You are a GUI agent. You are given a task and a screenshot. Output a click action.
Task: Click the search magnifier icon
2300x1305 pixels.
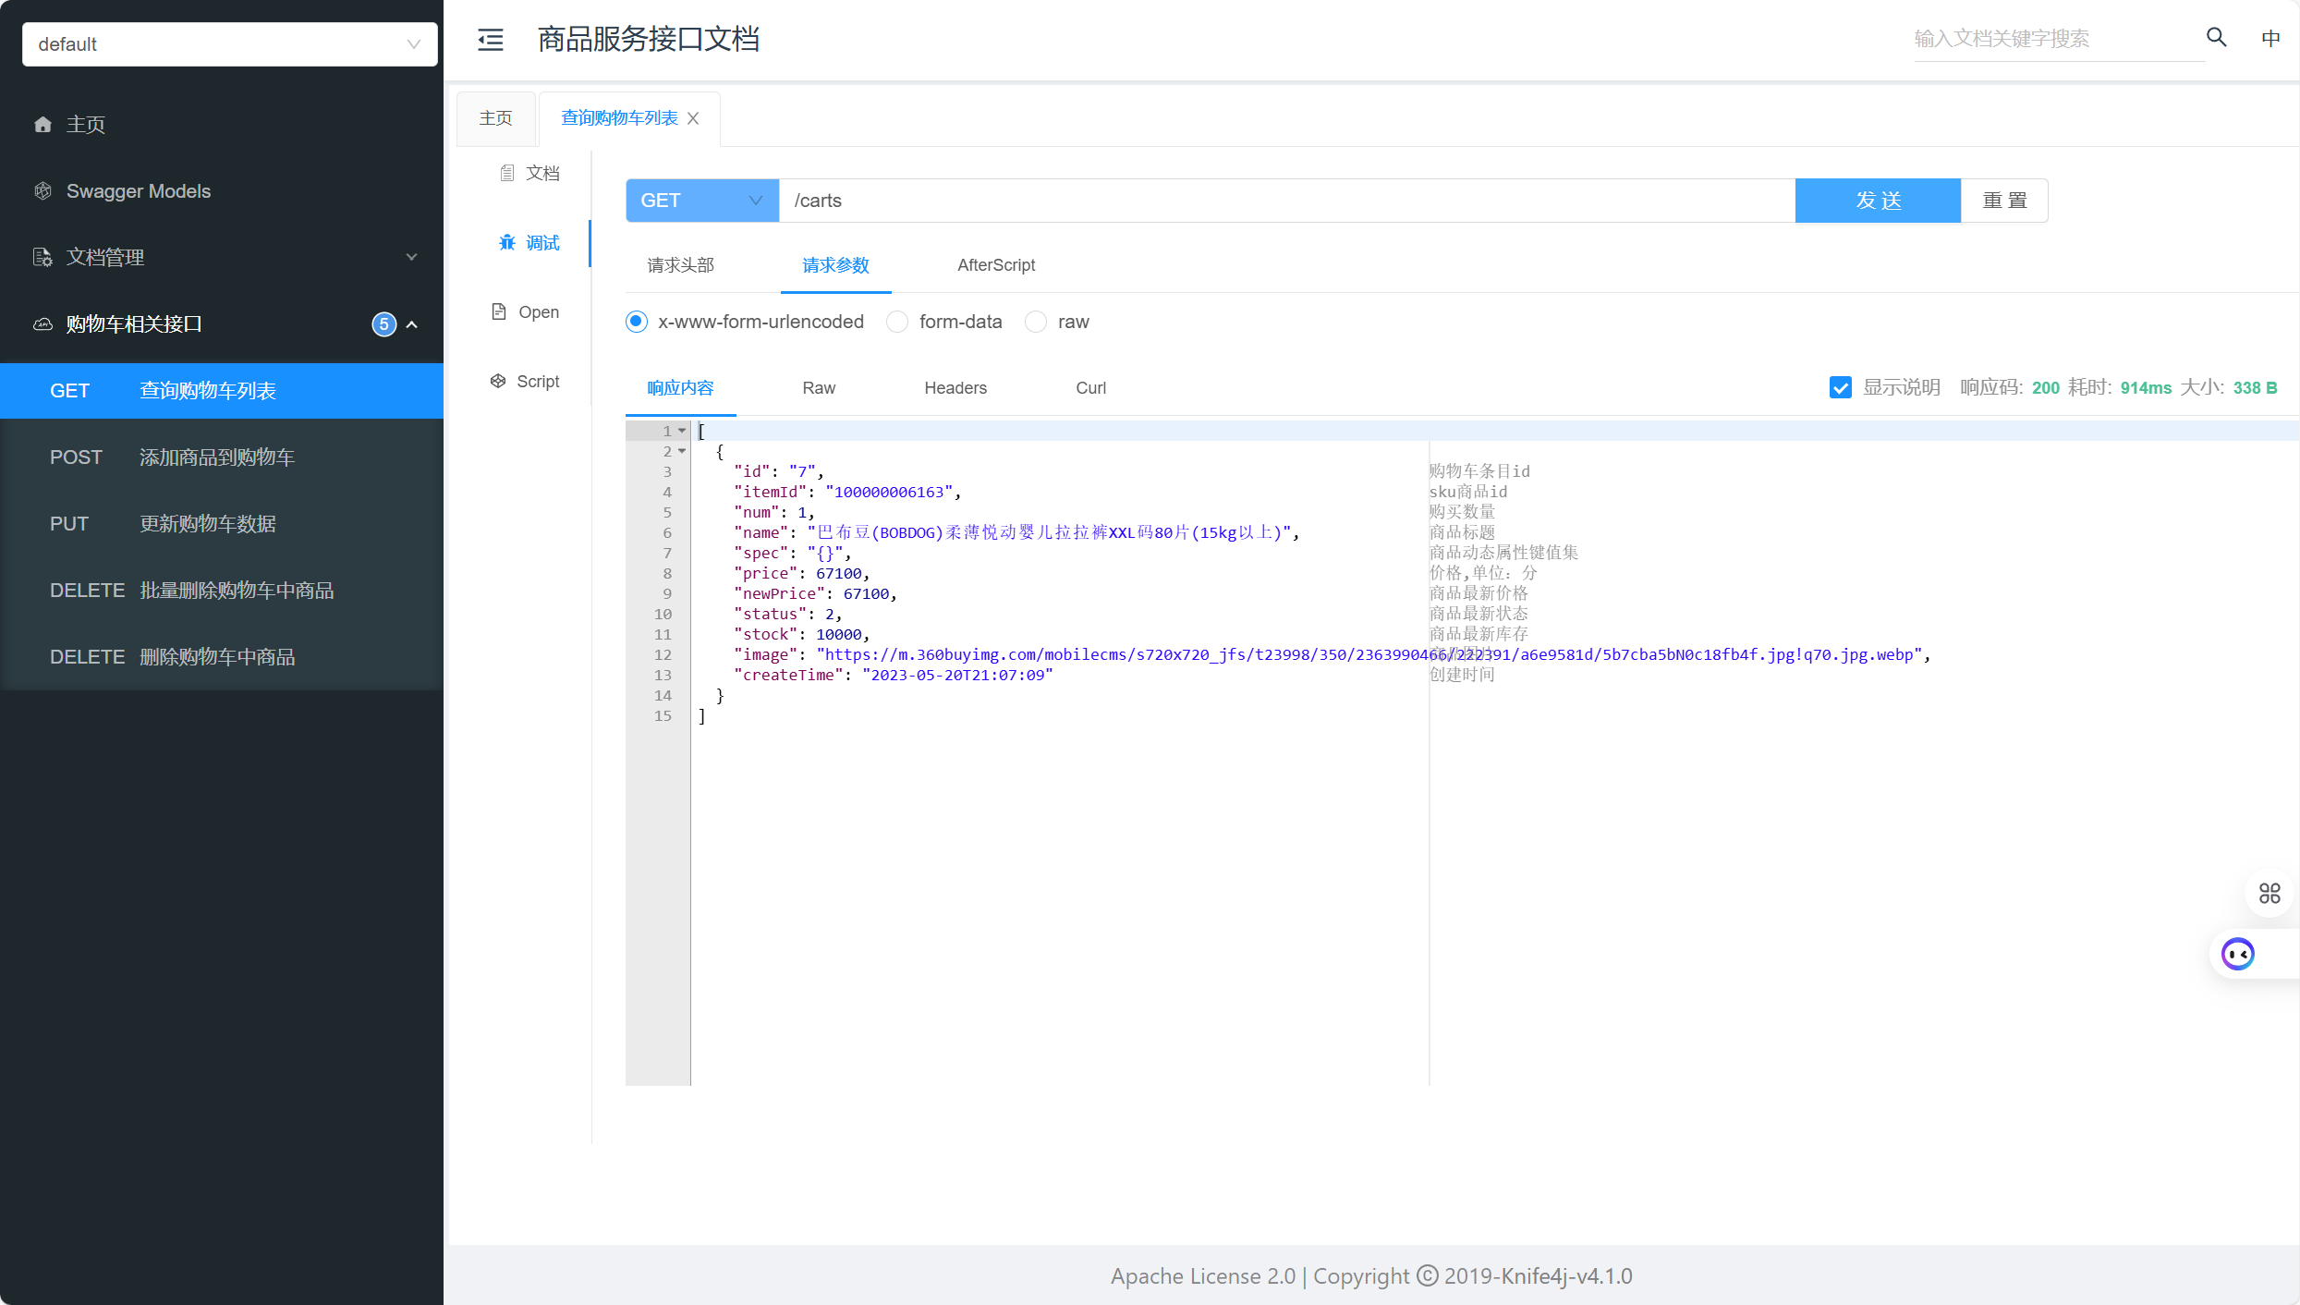click(2216, 37)
